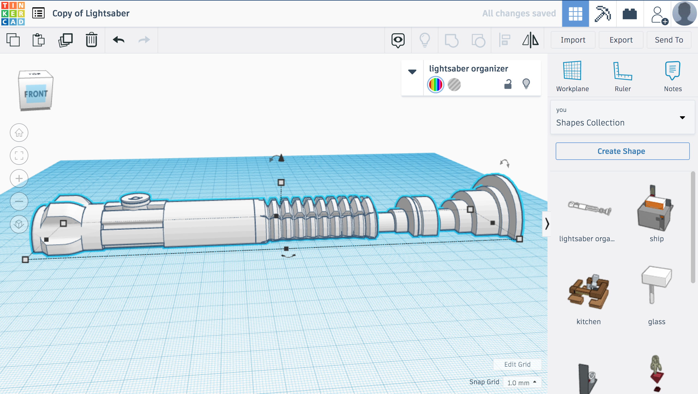Image resolution: width=698 pixels, height=394 pixels.
Task: Click the Tinkercad logo
Action: pos(13,13)
